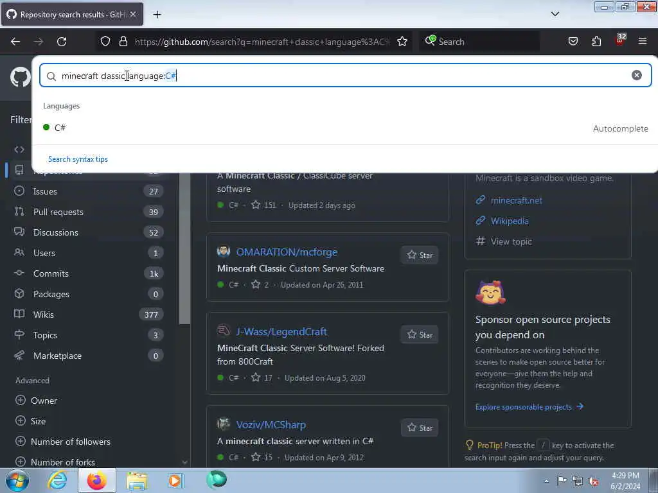Image resolution: width=658 pixels, height=493 pixels.
Task: Open volume control in system tray
Action: 593,481
